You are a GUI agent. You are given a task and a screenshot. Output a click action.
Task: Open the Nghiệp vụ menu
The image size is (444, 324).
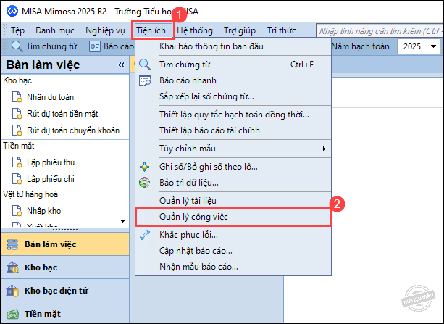point(105,30)
